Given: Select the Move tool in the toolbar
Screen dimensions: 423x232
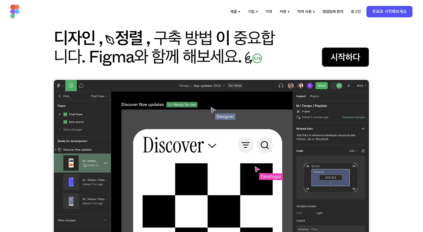Looking at the screenshot, I should (71, 85).
